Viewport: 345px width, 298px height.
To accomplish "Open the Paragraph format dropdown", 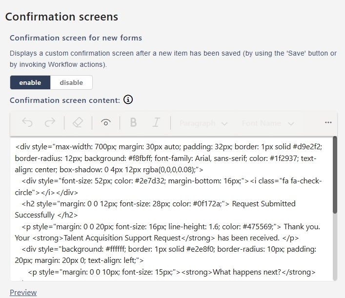I will 203,123.
